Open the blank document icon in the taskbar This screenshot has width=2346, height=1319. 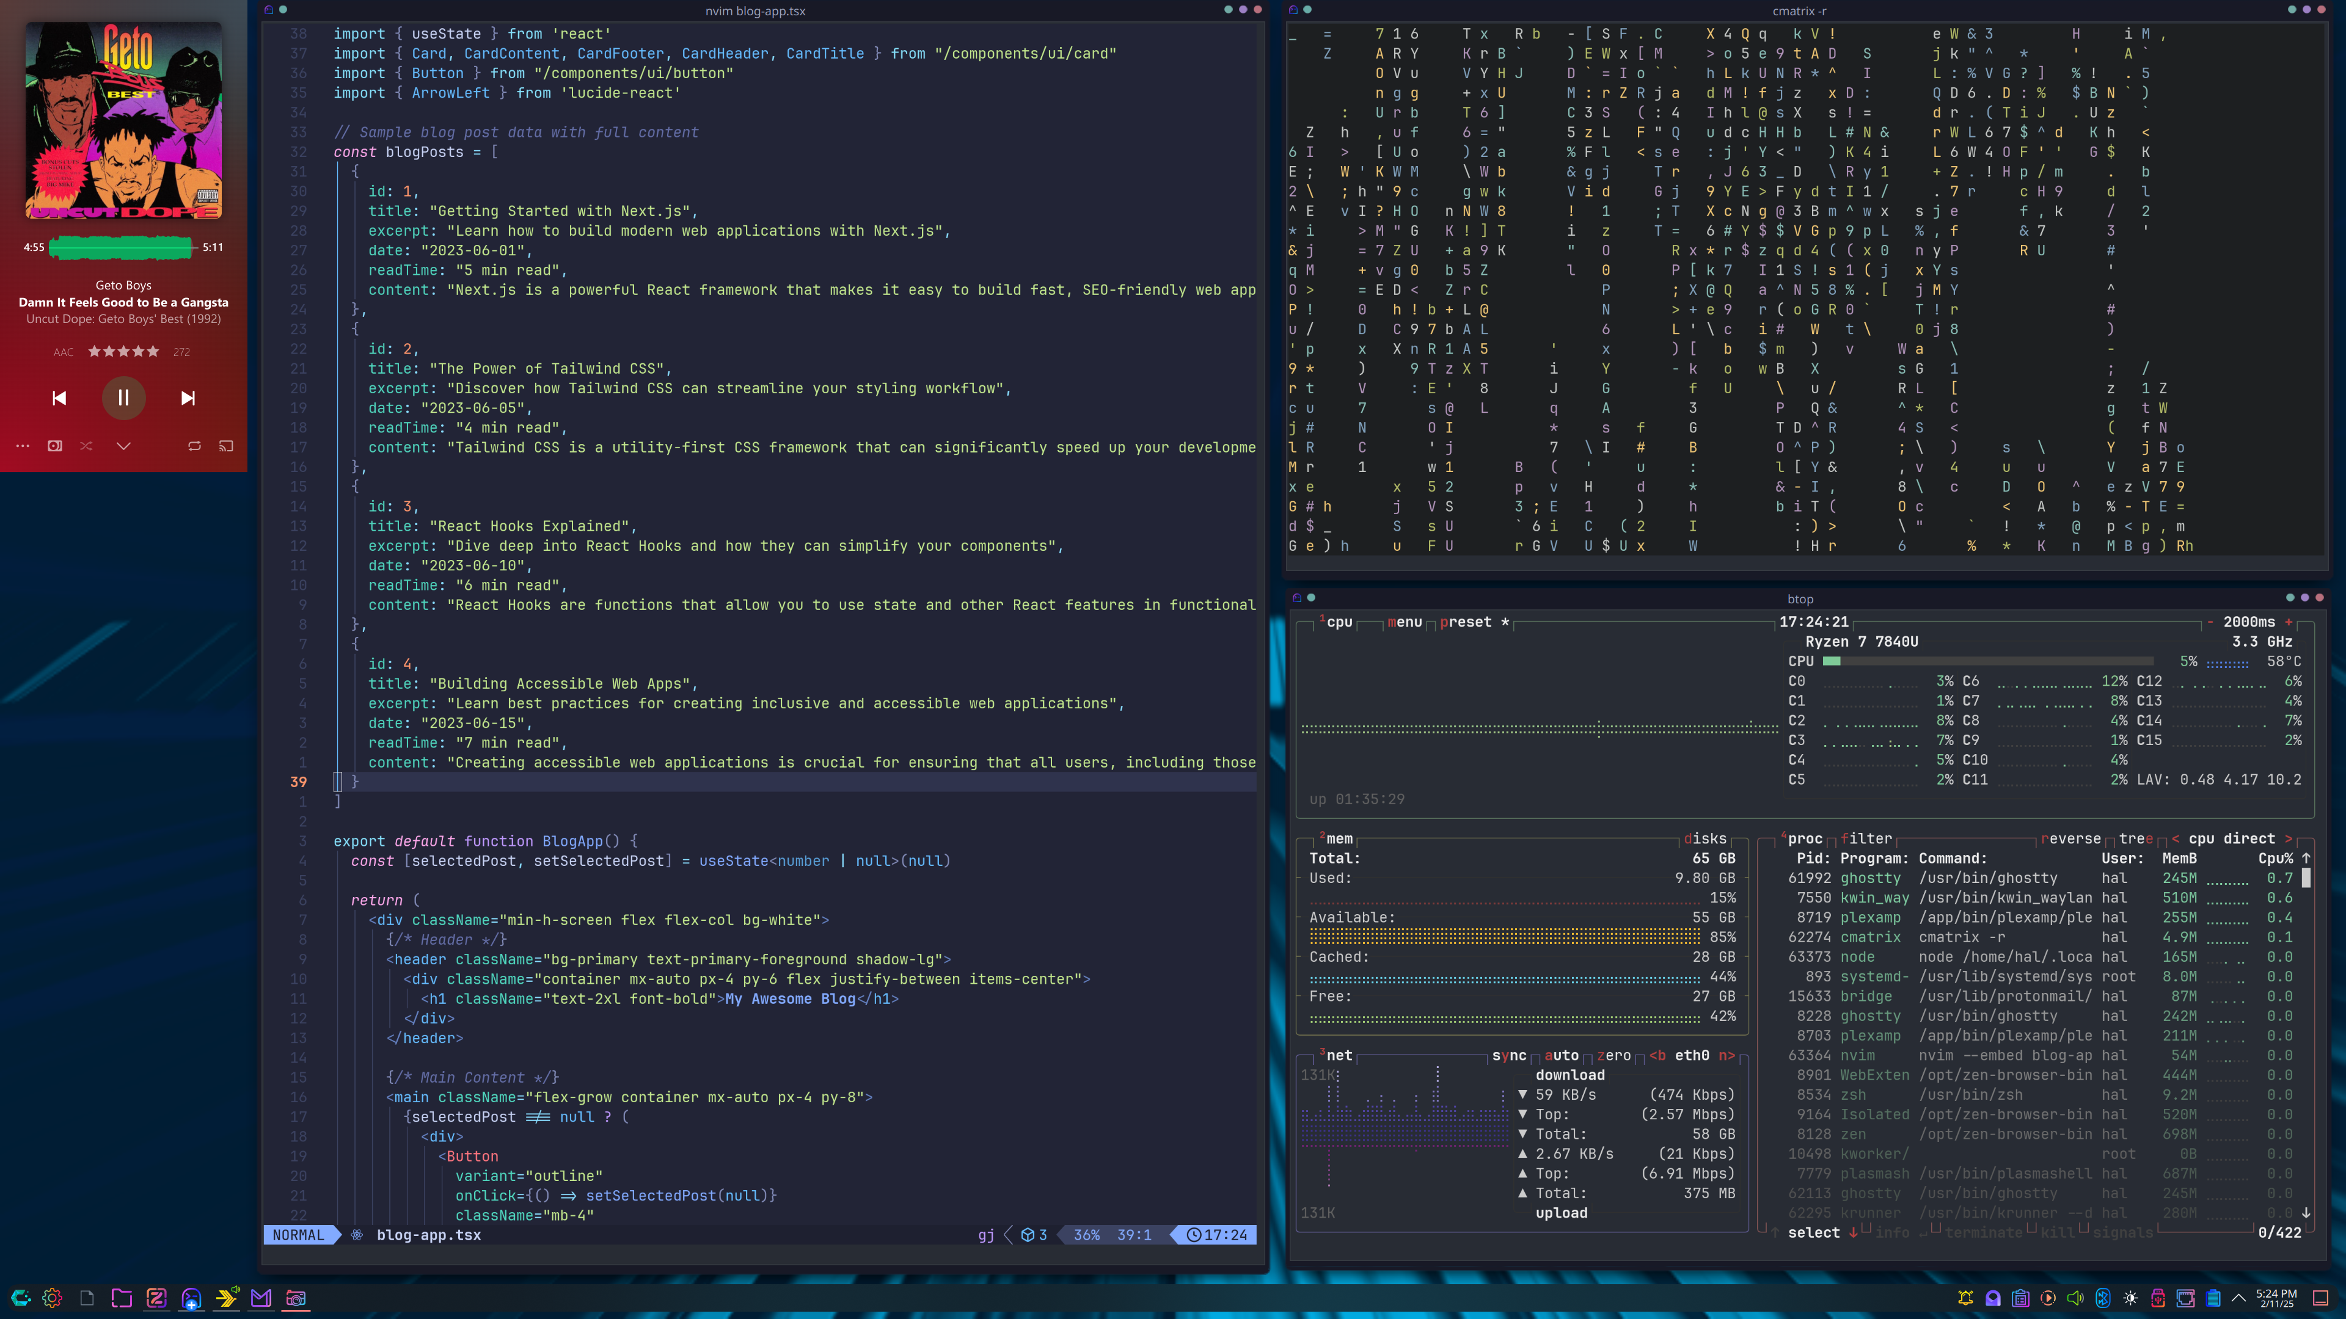pos(87,1298)
